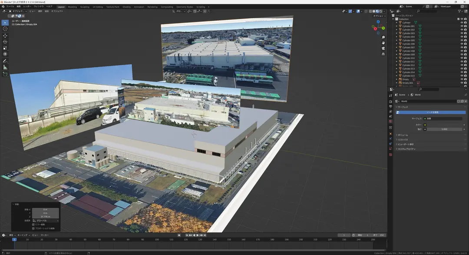Open the Output properties tab icon
The width and height of the screenshot is (469, 255).
pyautogui.click(x=390, y=106)
